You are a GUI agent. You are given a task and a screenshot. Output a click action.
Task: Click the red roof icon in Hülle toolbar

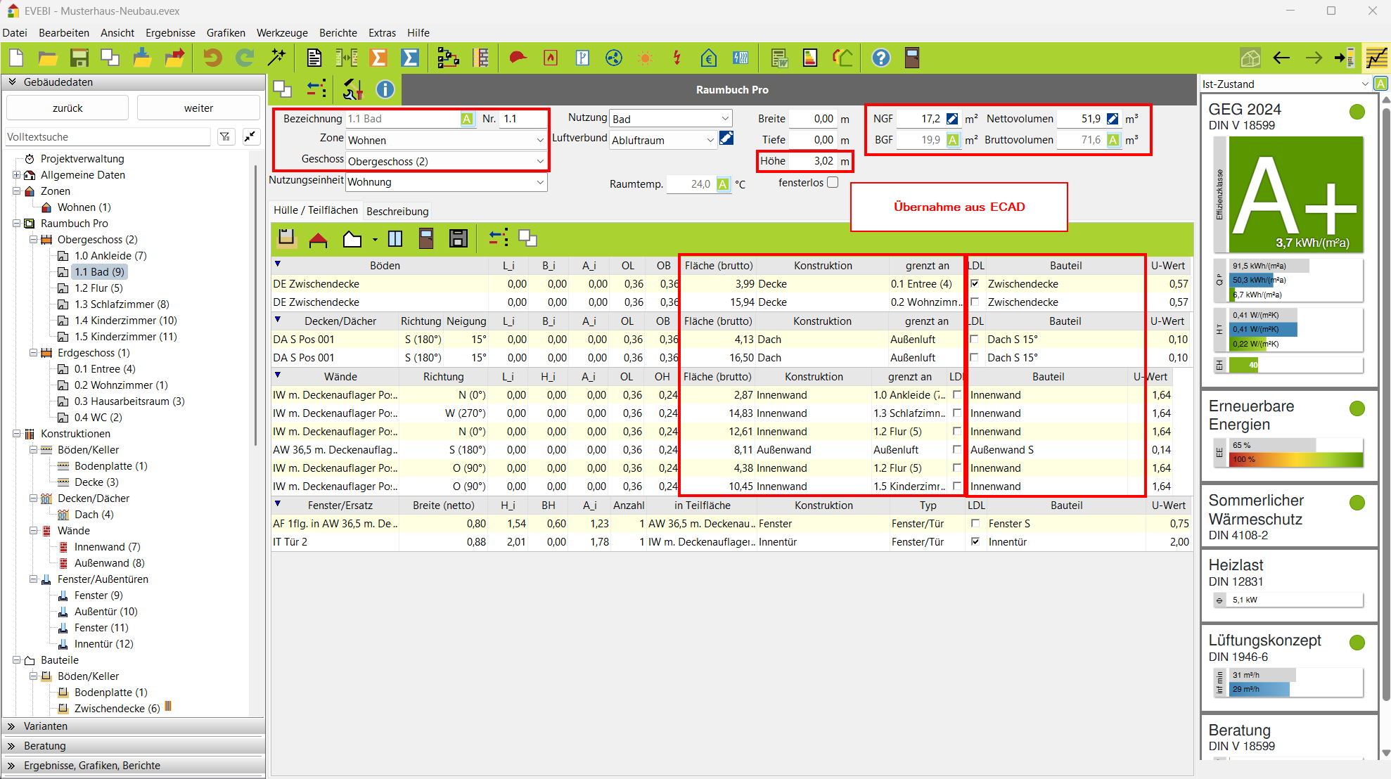(x=318, y=239)
